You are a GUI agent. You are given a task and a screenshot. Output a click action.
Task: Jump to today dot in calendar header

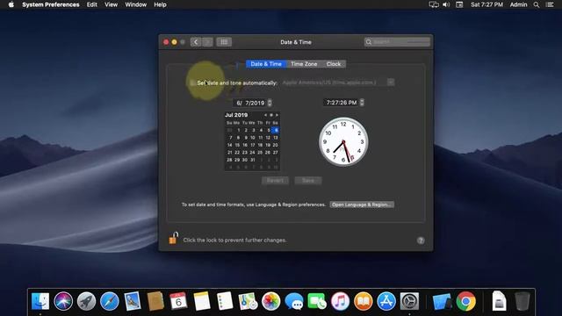coord(271,115)
